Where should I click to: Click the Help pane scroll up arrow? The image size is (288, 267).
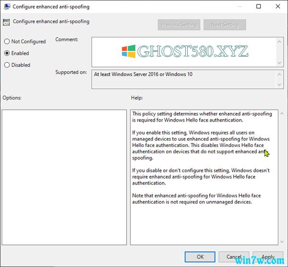tap(282, 113)
